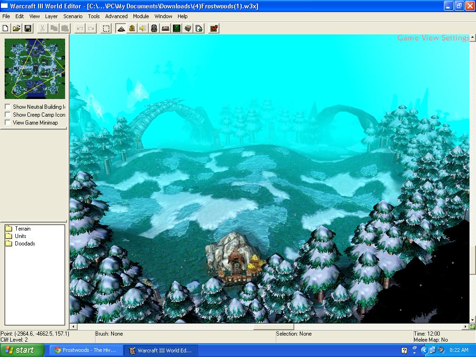
Task: Click the Point coordinates status text
Action: coord(35,334)
